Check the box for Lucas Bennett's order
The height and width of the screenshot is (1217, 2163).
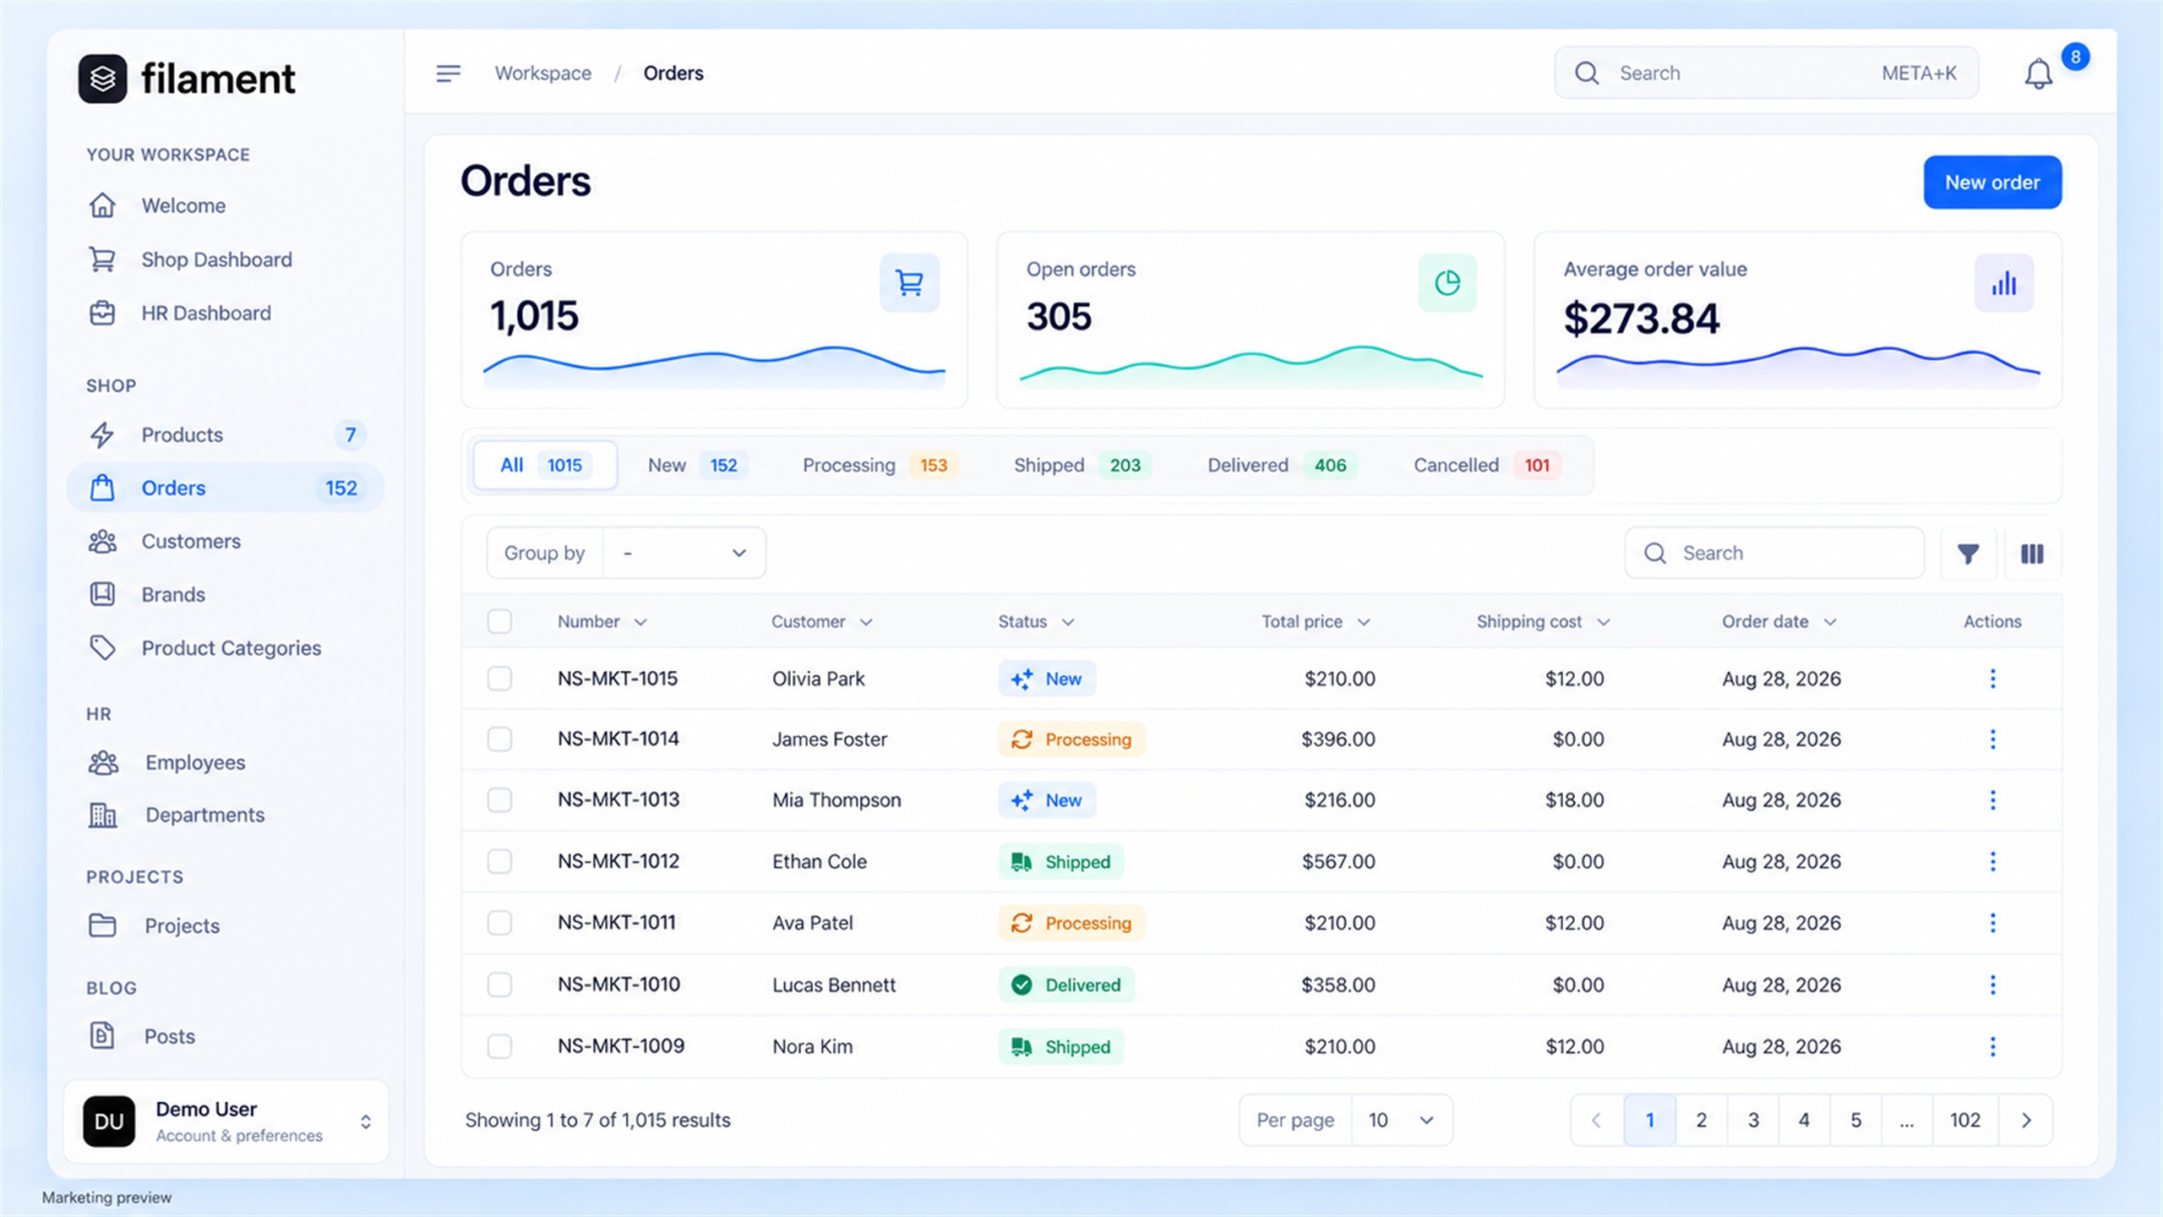click(x=499, y=985)
